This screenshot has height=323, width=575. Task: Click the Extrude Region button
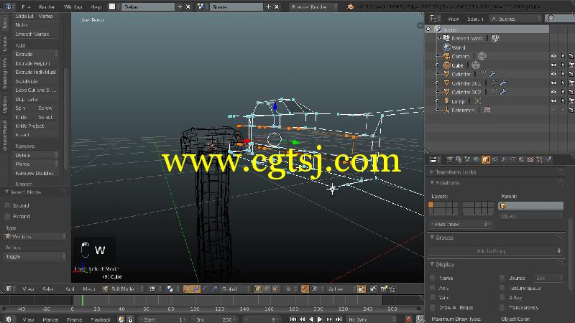click(x=35, y=63)
